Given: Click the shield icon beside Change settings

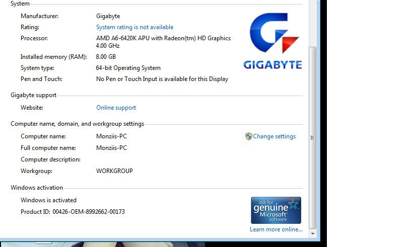Looking at the screenshot, I should pyautogui.click(x=248, y=136).
